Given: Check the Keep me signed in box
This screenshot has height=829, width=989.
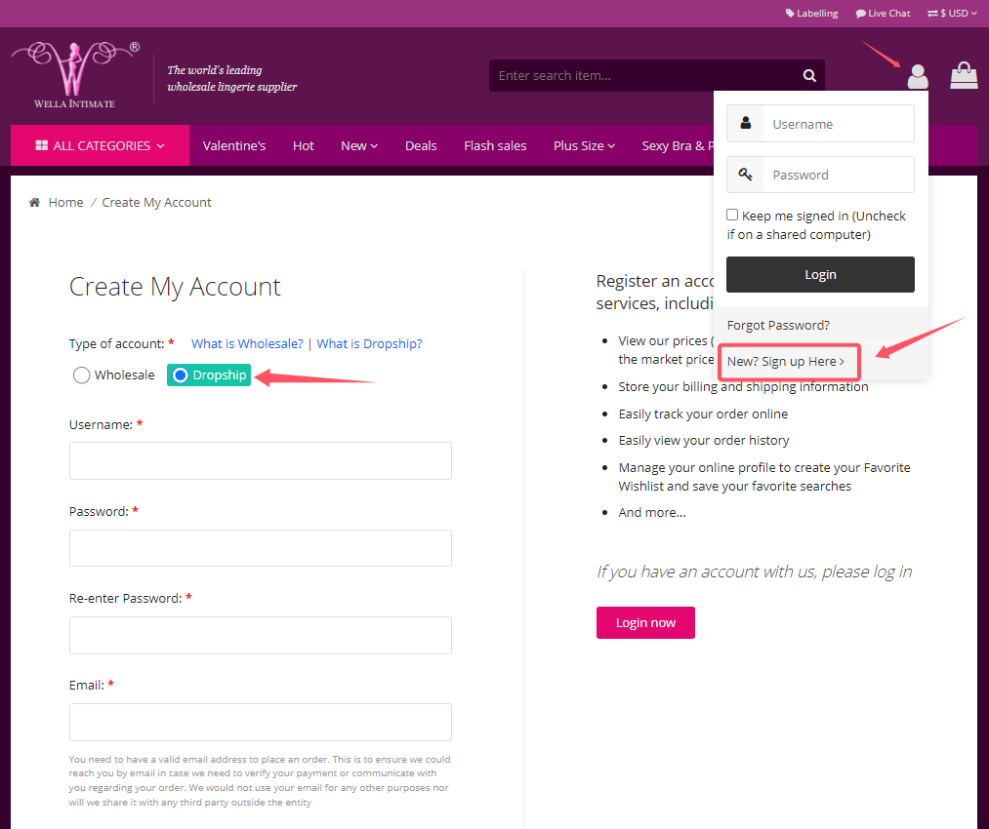Looking at the screenshot, I should point(732,215).
